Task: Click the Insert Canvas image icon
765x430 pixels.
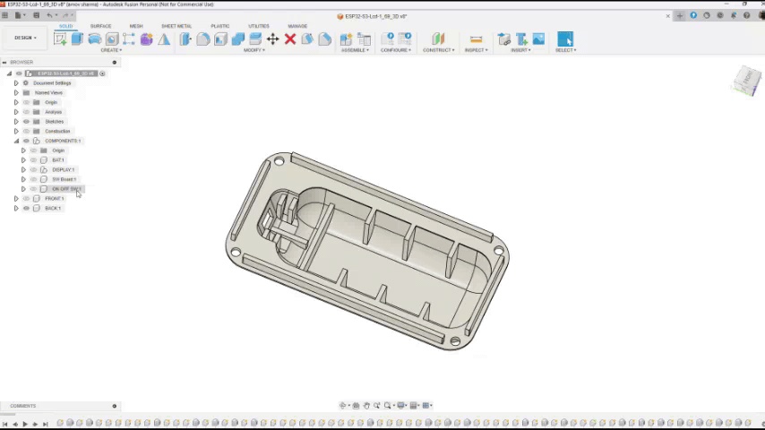Action: coord(538,39)
